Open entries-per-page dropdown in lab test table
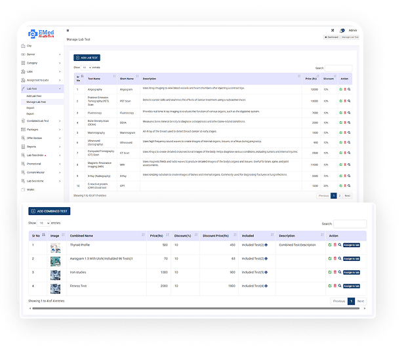Image resolution: width=404 pixels, height=350 pixels. pos(87,68)
